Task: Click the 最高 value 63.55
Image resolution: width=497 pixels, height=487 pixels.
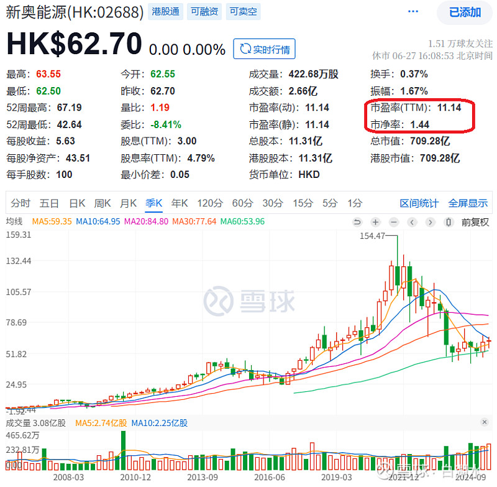Action: pyautogui.click(x=48, y=74)
